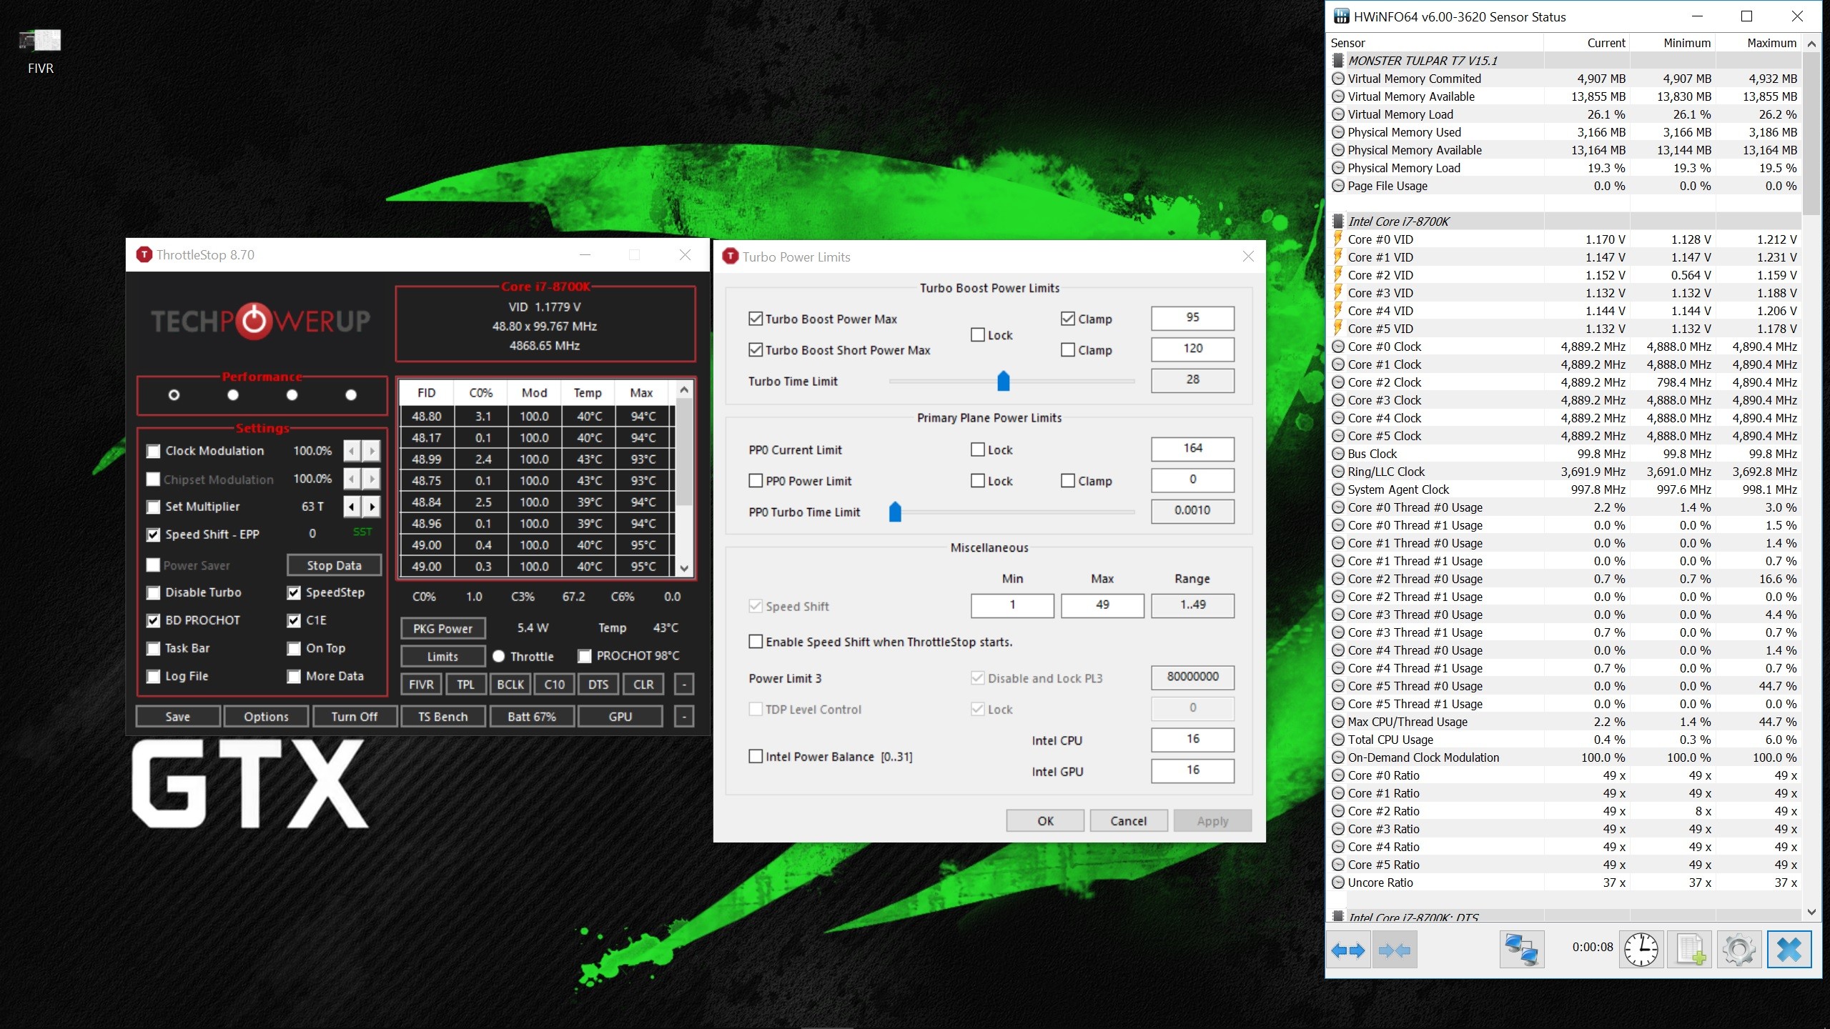Click minus expander beside the GPU button

pyautogui.click(x=684, y=716)
